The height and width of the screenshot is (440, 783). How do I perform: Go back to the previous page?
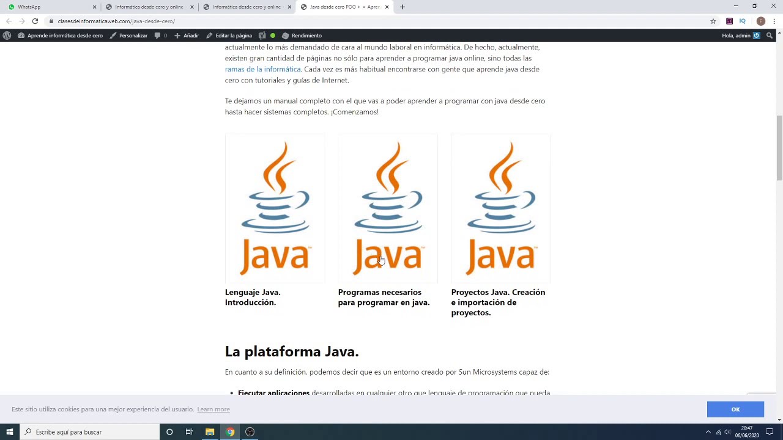click(x=9, y=21)
